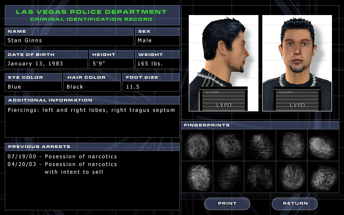Click the date of birth field
The image size is (344, 215).
coord(46,63)
